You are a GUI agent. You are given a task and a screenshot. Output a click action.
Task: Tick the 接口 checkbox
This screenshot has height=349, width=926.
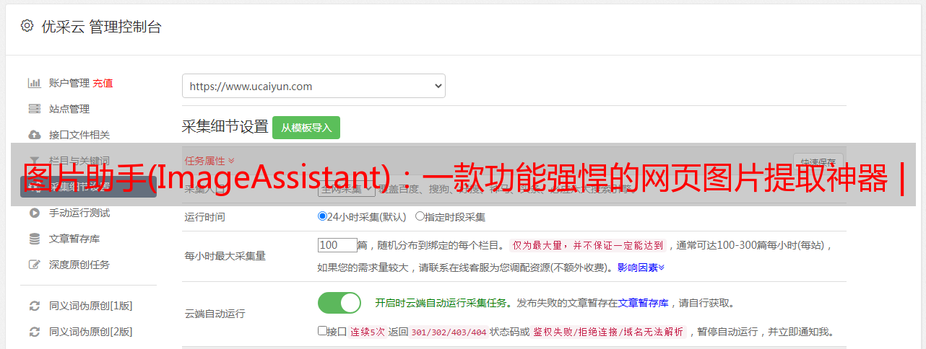click(x=322, y=331)
